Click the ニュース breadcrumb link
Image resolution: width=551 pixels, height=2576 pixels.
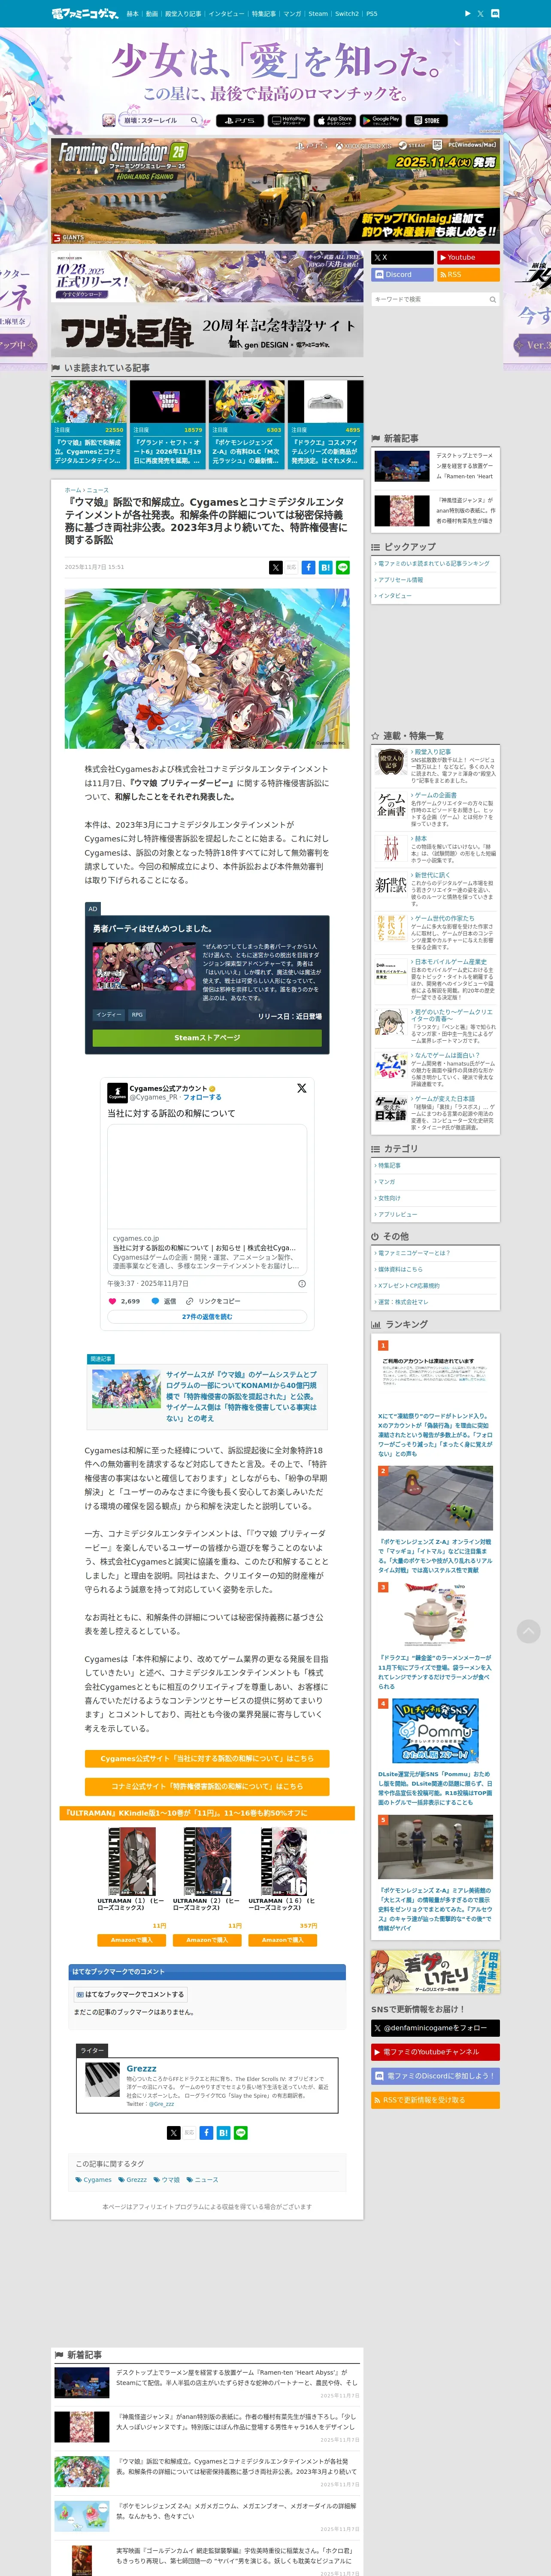point(98,490)
